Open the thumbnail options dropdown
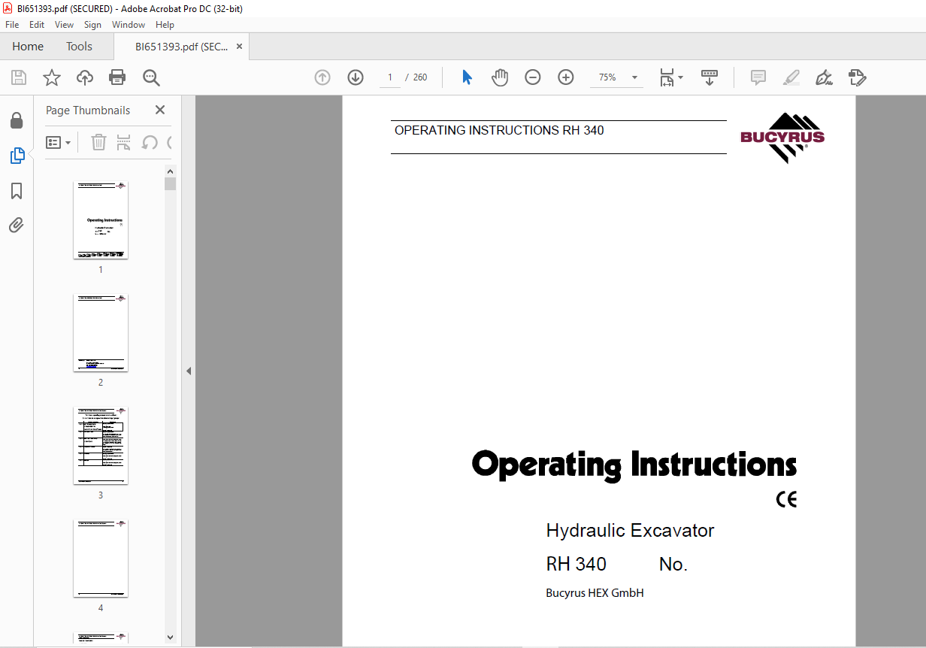This screenshot has width=926, height=648. click(59, 142)
